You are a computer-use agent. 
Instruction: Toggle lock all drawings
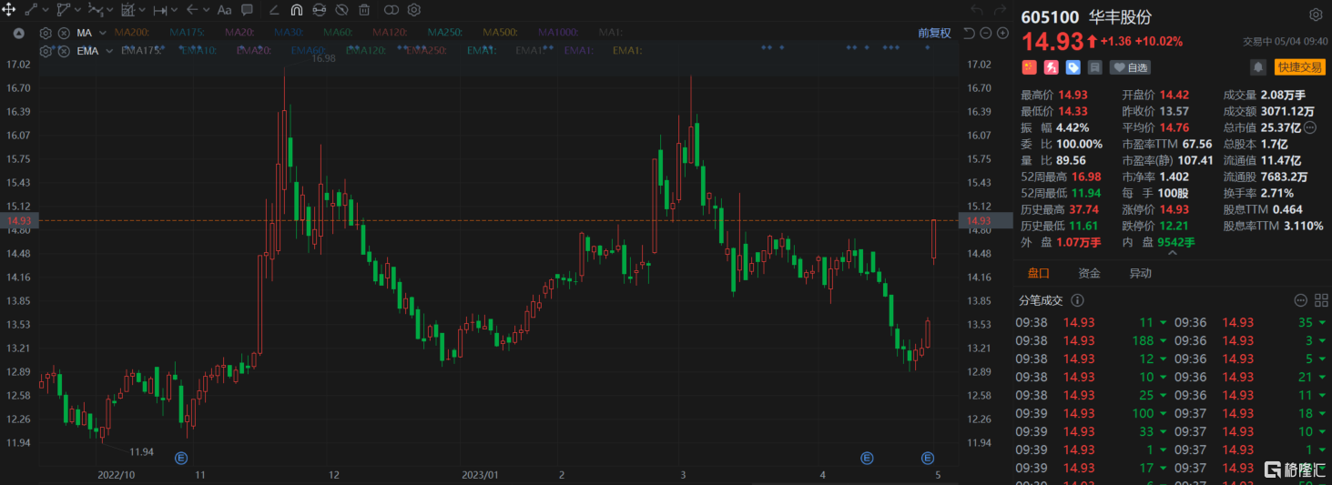319,10
